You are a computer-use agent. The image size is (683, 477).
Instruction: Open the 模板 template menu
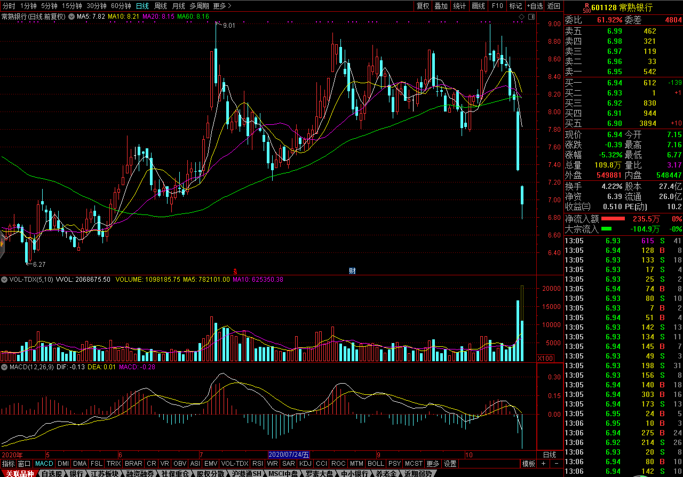coord(528,464)
